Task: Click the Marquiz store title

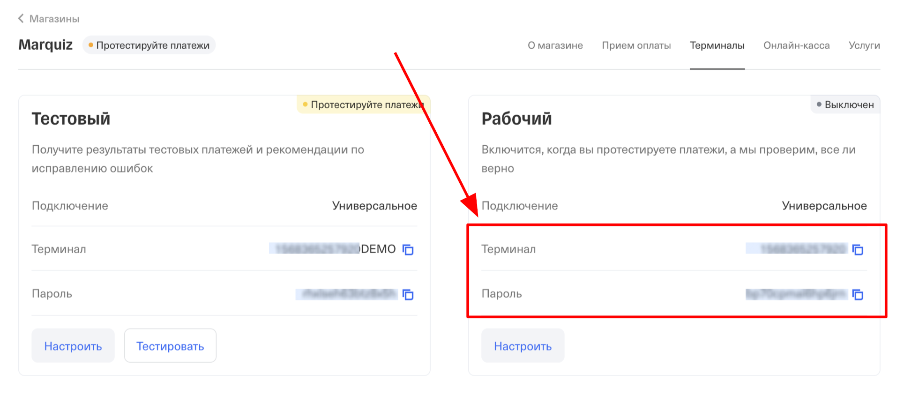Action: tap(45, 45)
